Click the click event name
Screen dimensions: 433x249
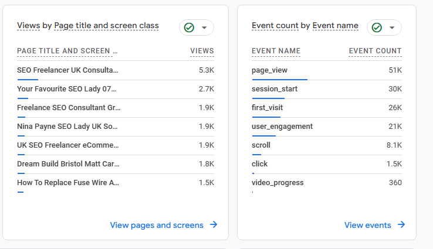pyautogui.click(x=259, y=164)
